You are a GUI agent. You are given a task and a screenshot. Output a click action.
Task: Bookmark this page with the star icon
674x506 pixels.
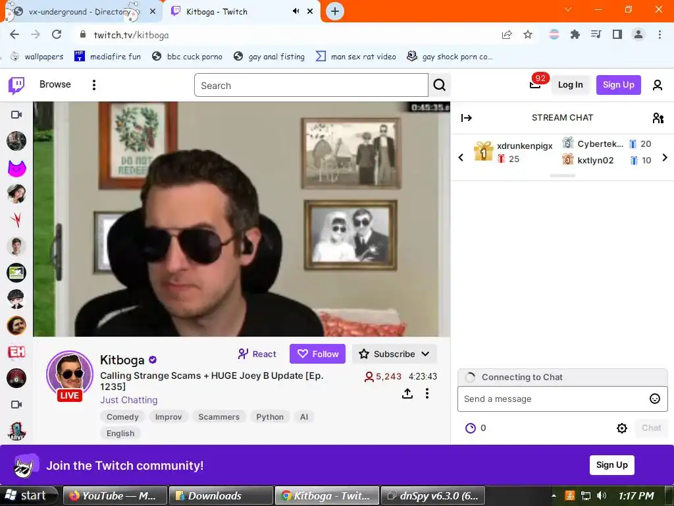[x=528, y=34]
